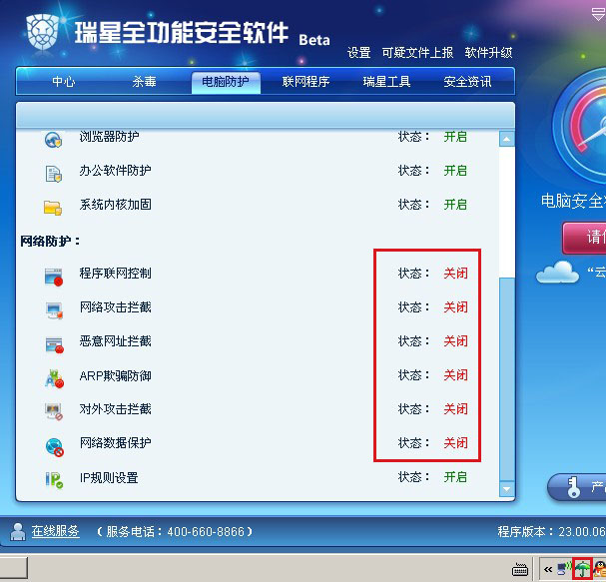The image size is (606, 582).
Task: Select the 恶意网址拦截 label
Action: 115,341
